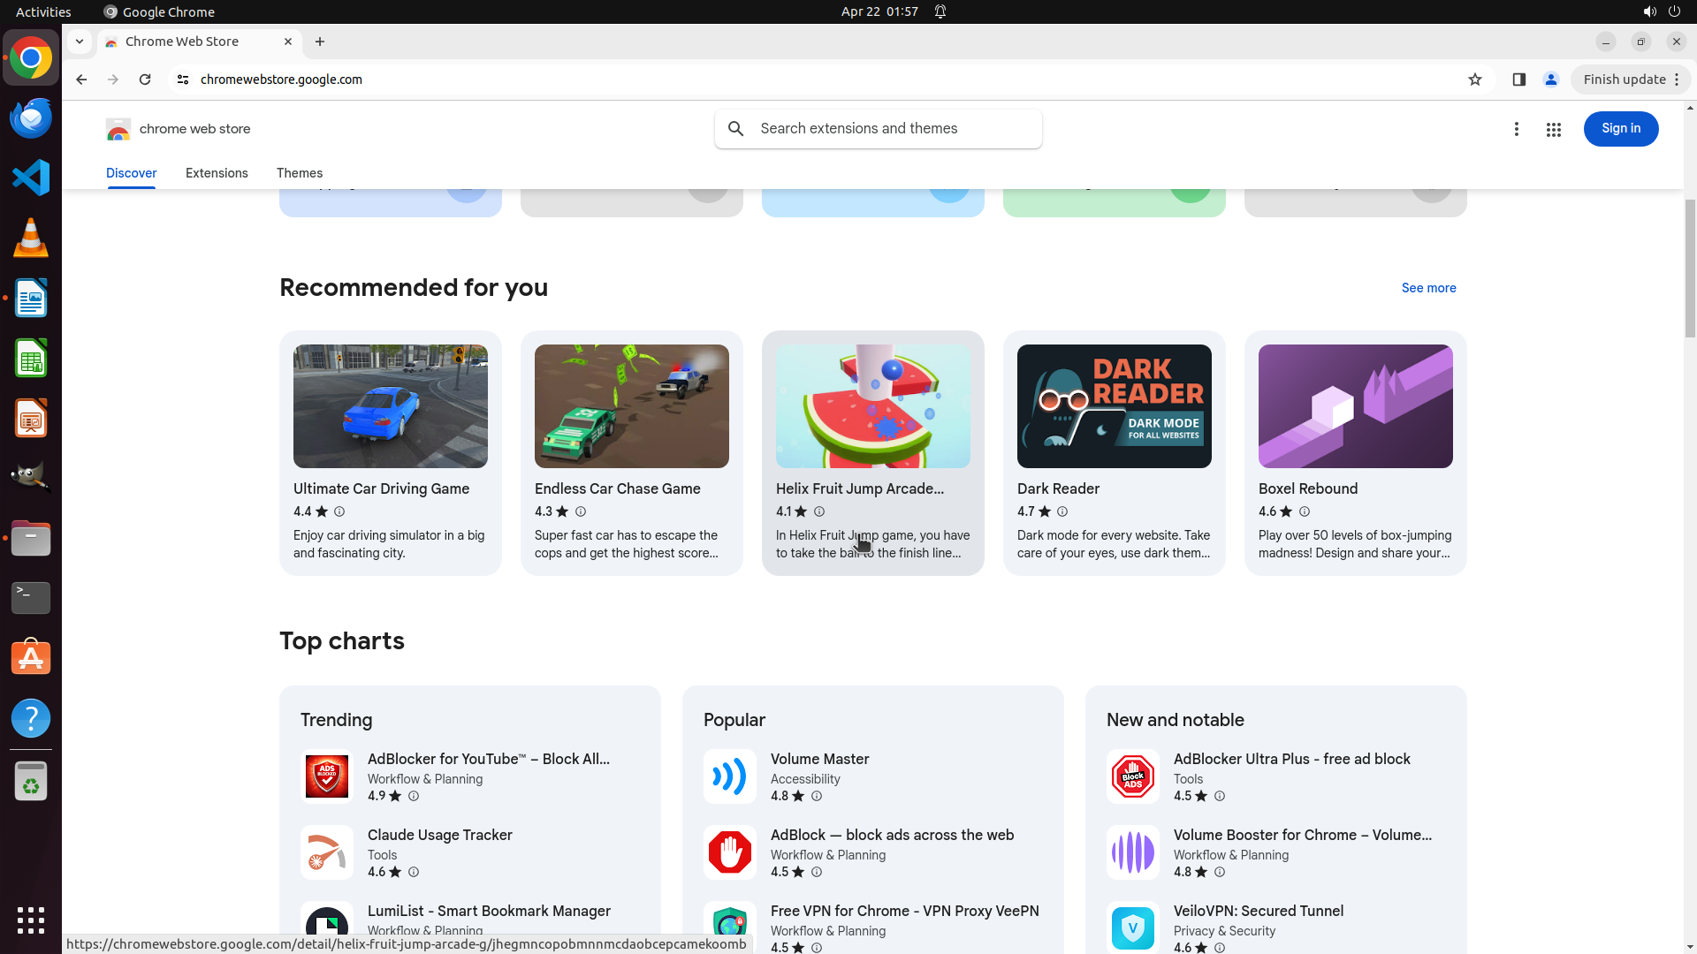
Task: Switch to the Extensions tab
Action: click(x=217, y=173)
